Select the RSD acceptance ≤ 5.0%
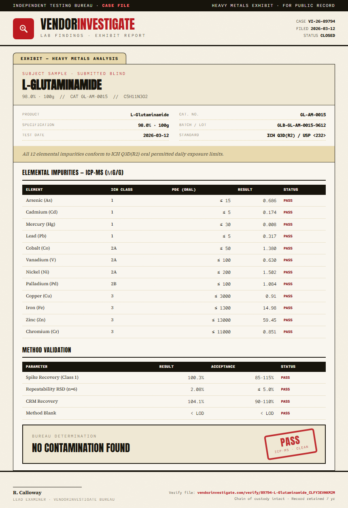 pyautogui.click(x=266, y=389)
